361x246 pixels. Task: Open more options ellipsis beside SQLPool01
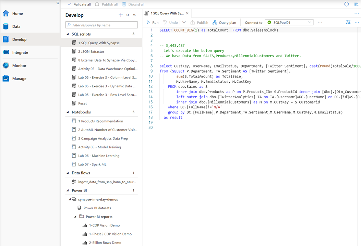point(320,22)
